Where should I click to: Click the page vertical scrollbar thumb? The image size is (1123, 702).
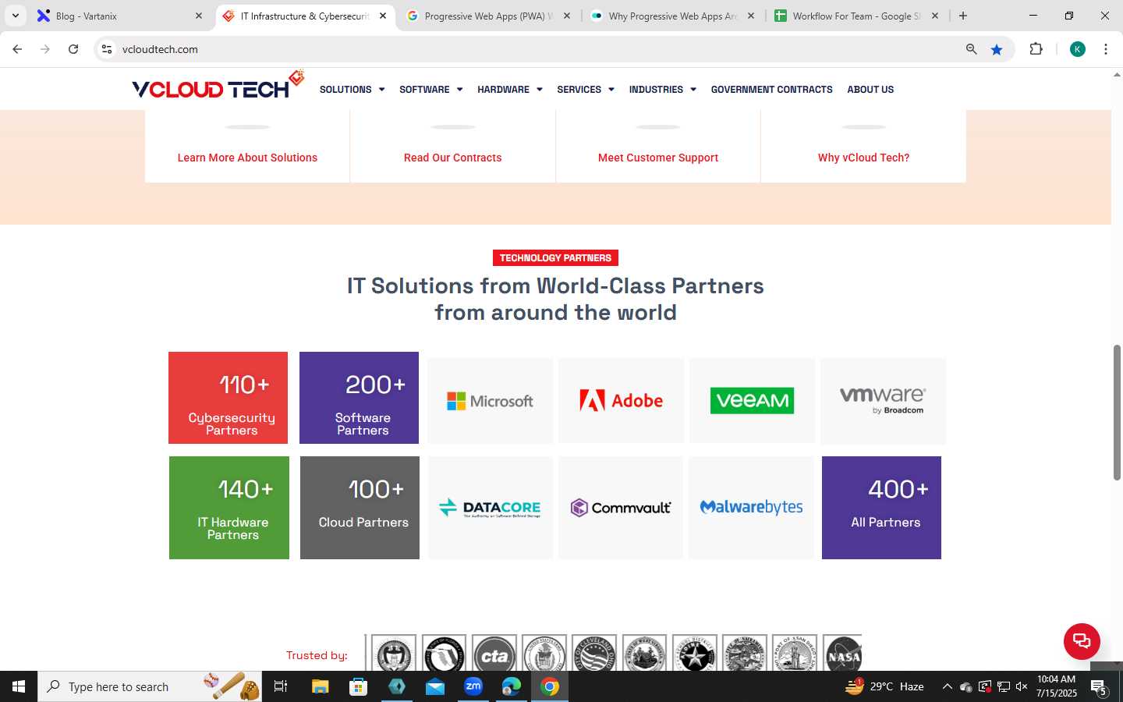coord(1117,413)
